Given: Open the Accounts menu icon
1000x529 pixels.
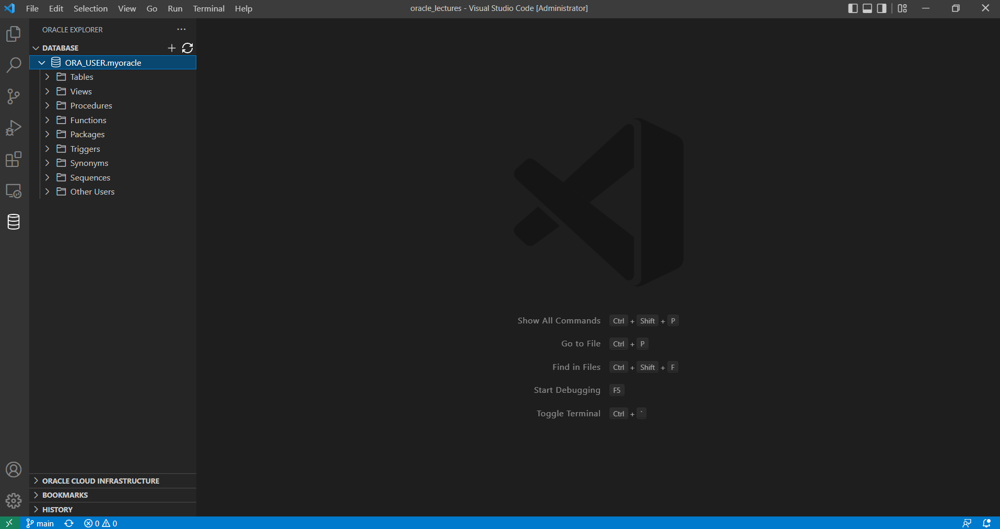Looking at the screenshot, I should click(14, 470).
